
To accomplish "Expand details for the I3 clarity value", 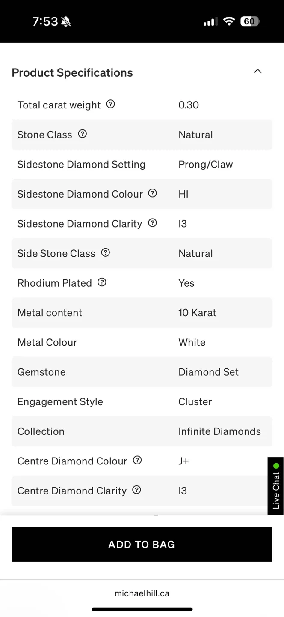I will [x=183, y=491].
